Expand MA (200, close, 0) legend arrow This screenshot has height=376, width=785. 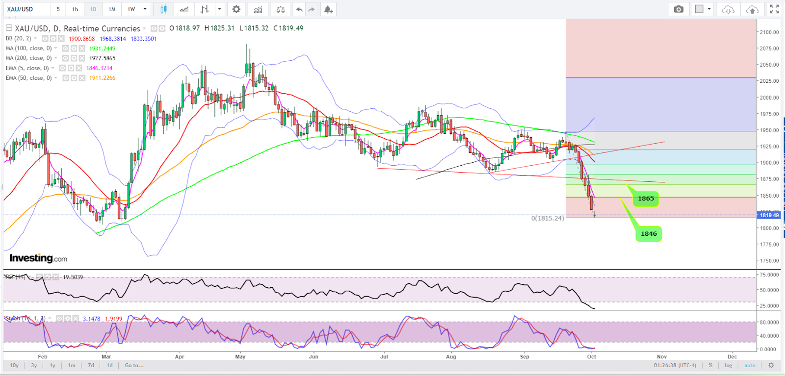click(x=55, y=58)
